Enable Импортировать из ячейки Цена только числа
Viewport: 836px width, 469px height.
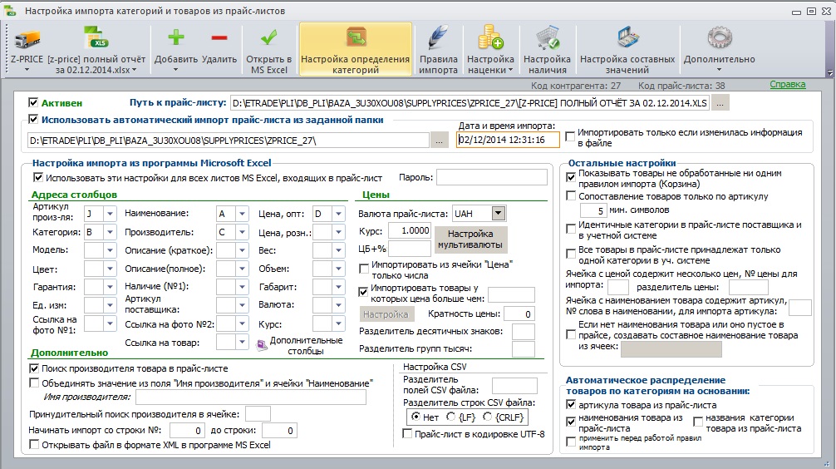364,269
